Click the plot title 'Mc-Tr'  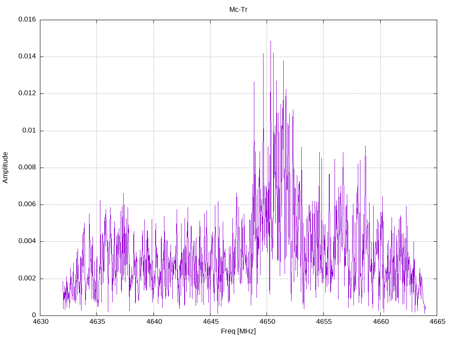(x=238, y=10)
